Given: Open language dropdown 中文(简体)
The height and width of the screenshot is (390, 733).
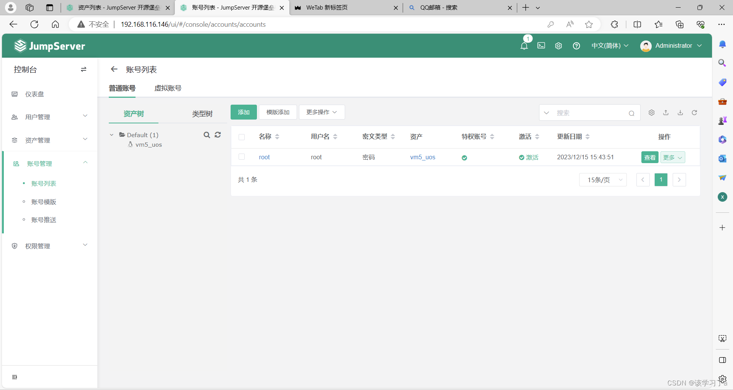Looking at the screenshot, I should [610, 46].
